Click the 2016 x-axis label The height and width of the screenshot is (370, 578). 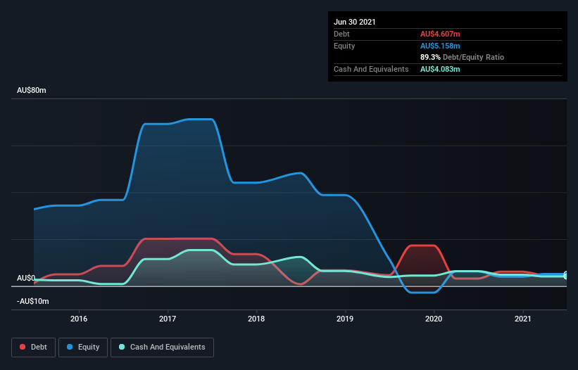[x=79, y=319]
